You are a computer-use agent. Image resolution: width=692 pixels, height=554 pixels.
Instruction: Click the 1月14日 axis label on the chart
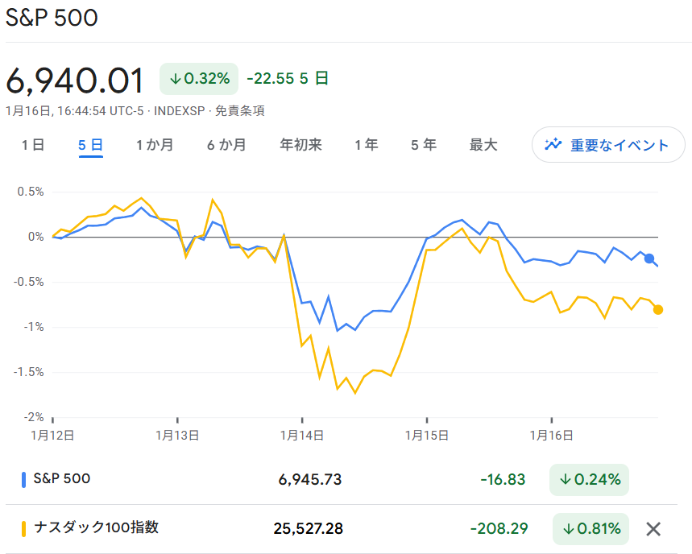(302, 434)
